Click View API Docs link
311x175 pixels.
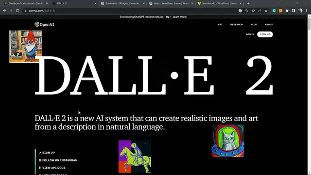coord(54,168)
